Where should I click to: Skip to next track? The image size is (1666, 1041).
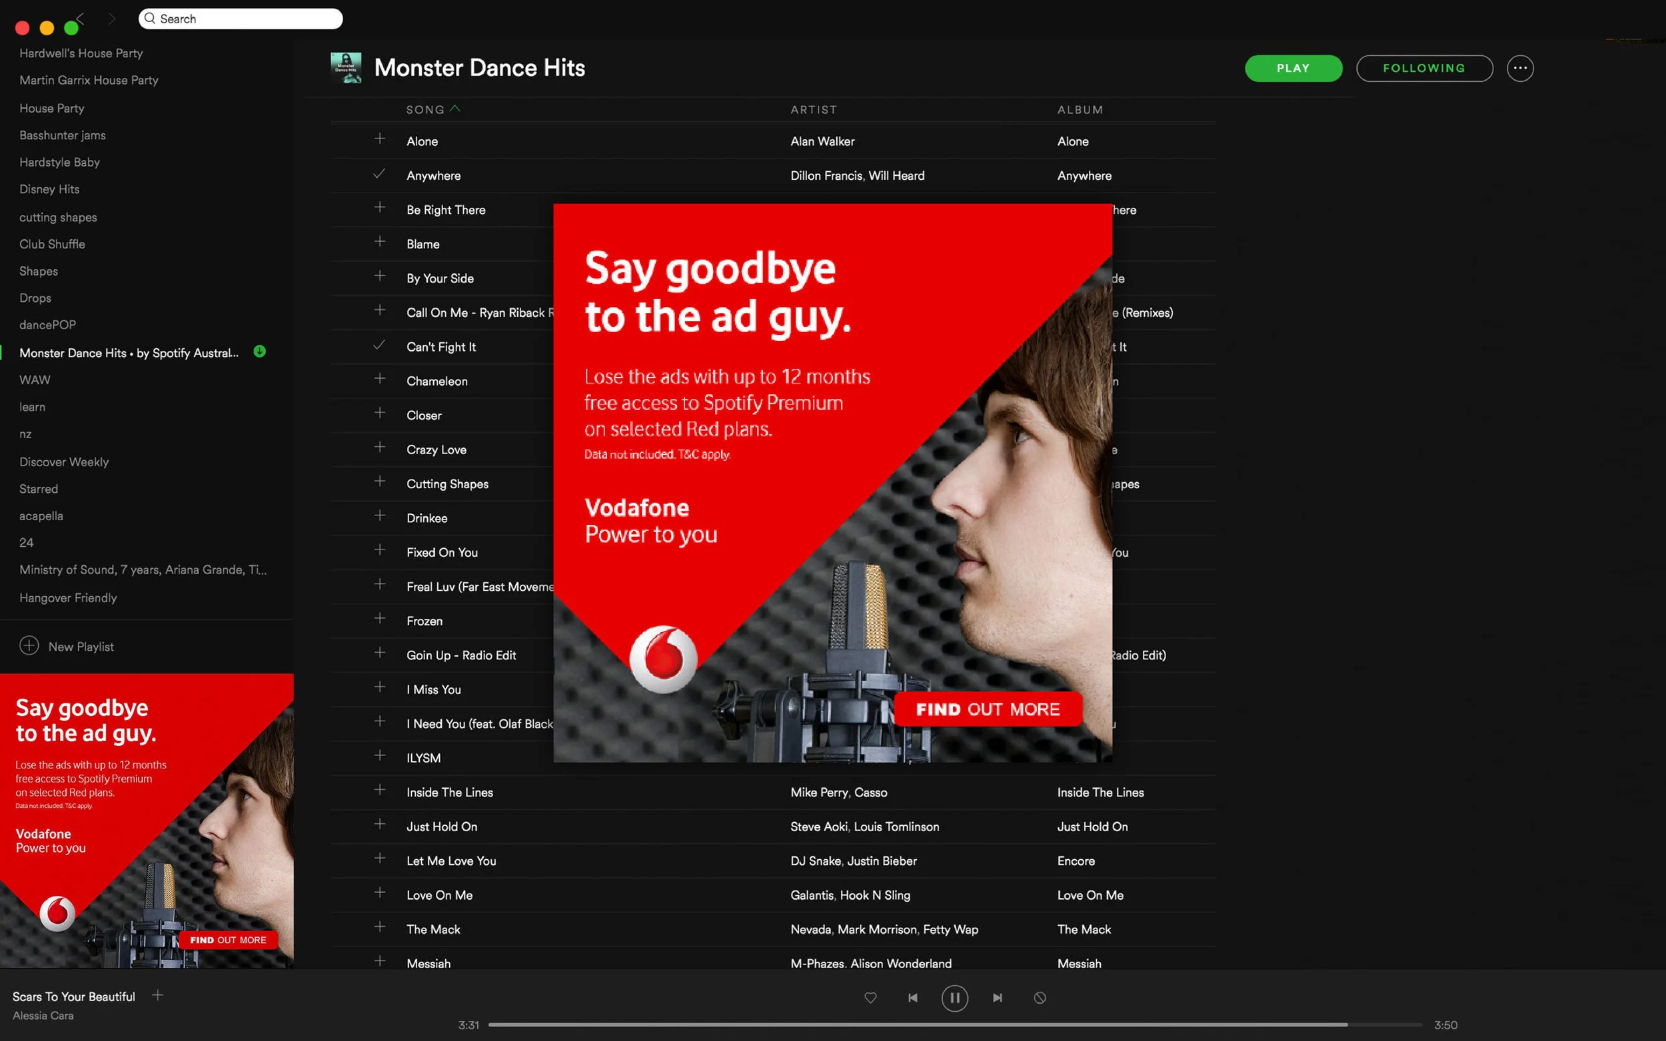click(997, 998)
